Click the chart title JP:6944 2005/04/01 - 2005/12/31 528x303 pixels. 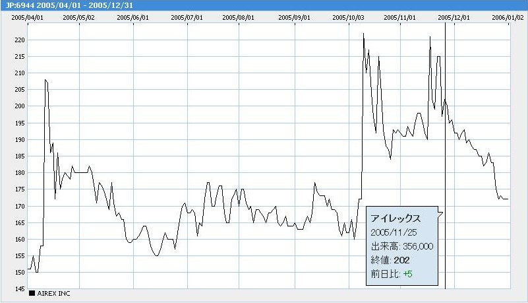pos(69,5)
